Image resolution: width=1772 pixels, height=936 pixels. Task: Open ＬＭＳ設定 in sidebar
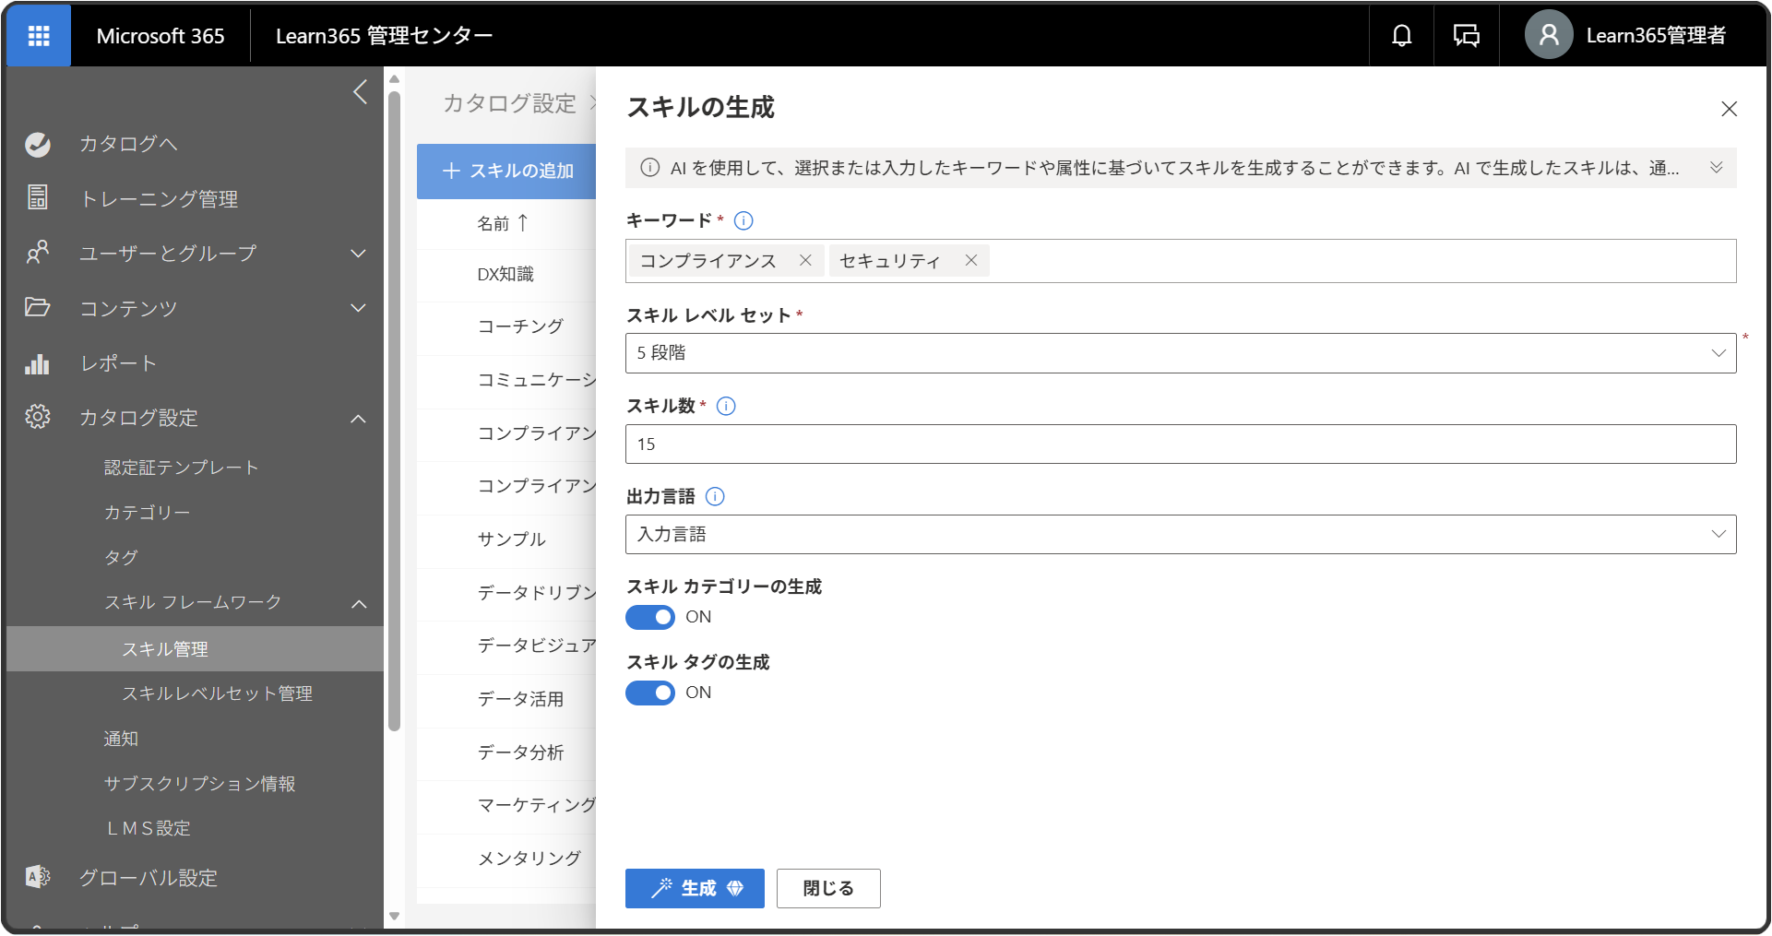coord(148,828)
